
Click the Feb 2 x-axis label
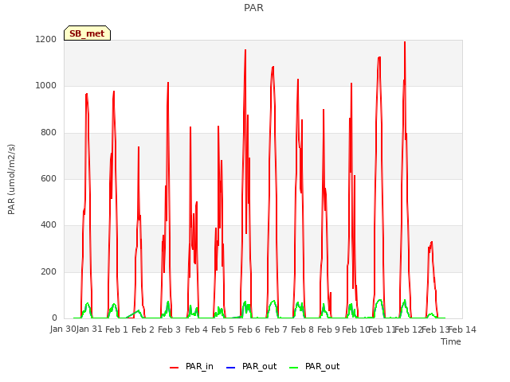143,329
